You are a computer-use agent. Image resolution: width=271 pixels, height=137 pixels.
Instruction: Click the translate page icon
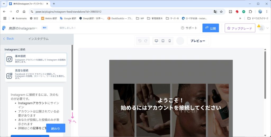click(215, 12)
